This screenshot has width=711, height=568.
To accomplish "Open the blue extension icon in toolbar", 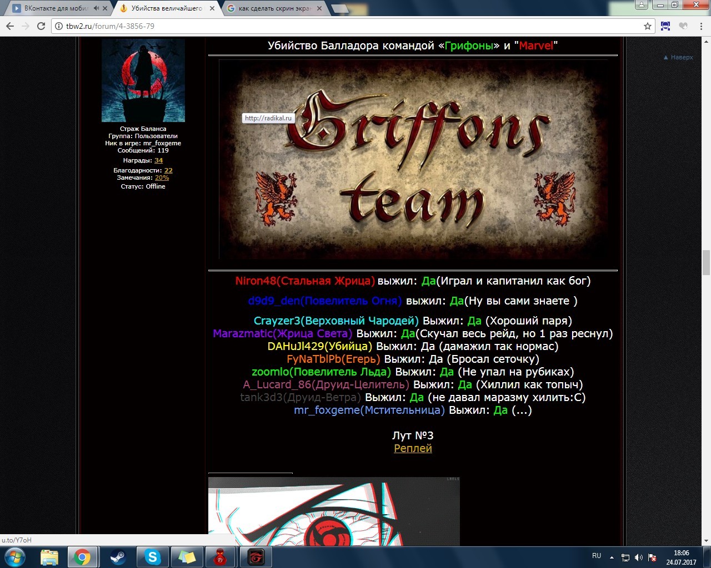I will [x=665, y=26].
